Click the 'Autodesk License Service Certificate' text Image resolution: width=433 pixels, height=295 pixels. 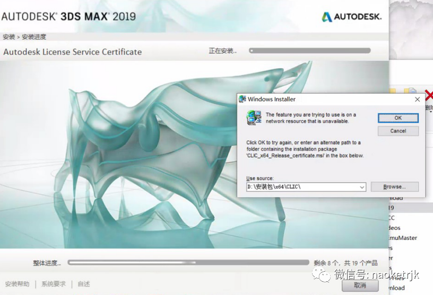pyautogui.click(x=73, y=52)
